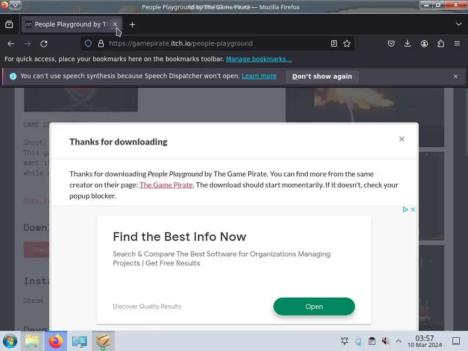Open the Firefox hamburger application menu
The height and width of the screenshot is (351, 468).
click(457, 43)
